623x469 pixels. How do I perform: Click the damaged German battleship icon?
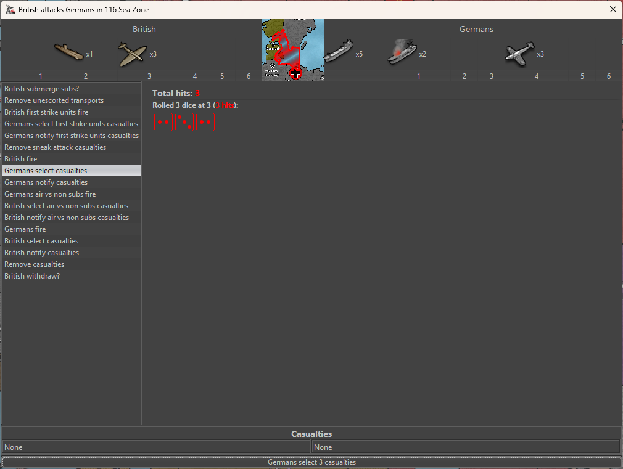click(402, 53)
